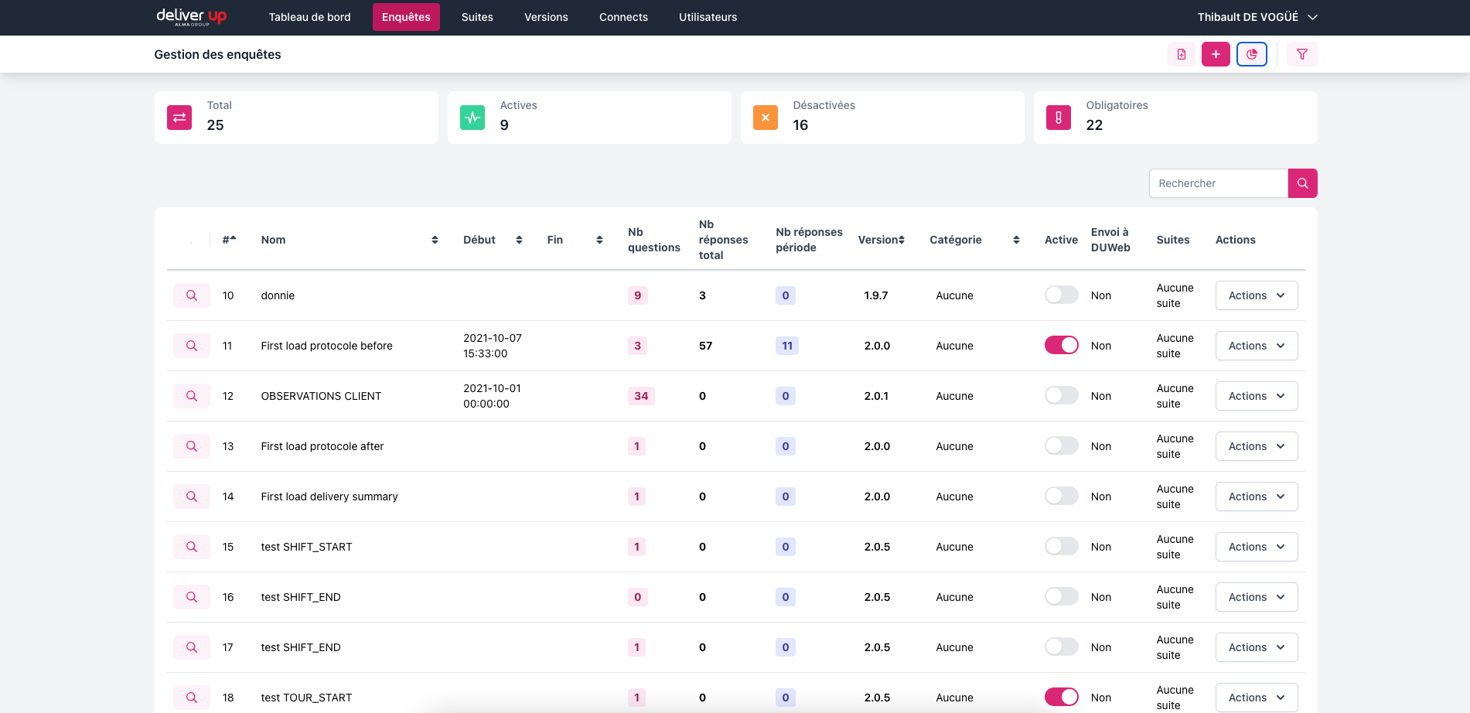Open the Connects menu item
The image size is (1470, 713).
(x=623, y=17)
